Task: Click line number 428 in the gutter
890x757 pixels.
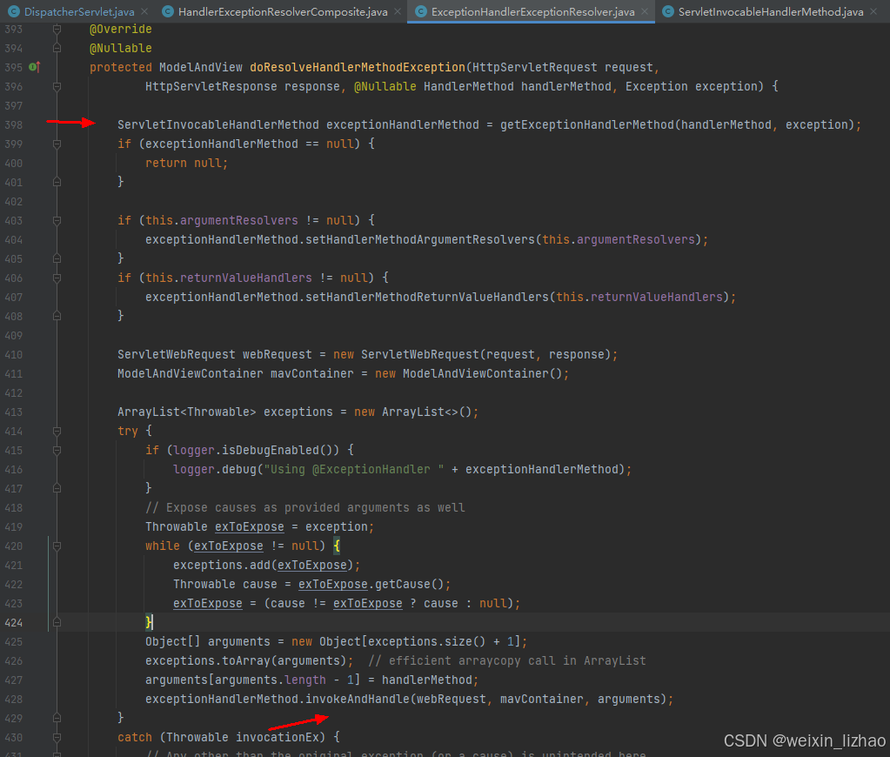Action: tap(14, 699)
